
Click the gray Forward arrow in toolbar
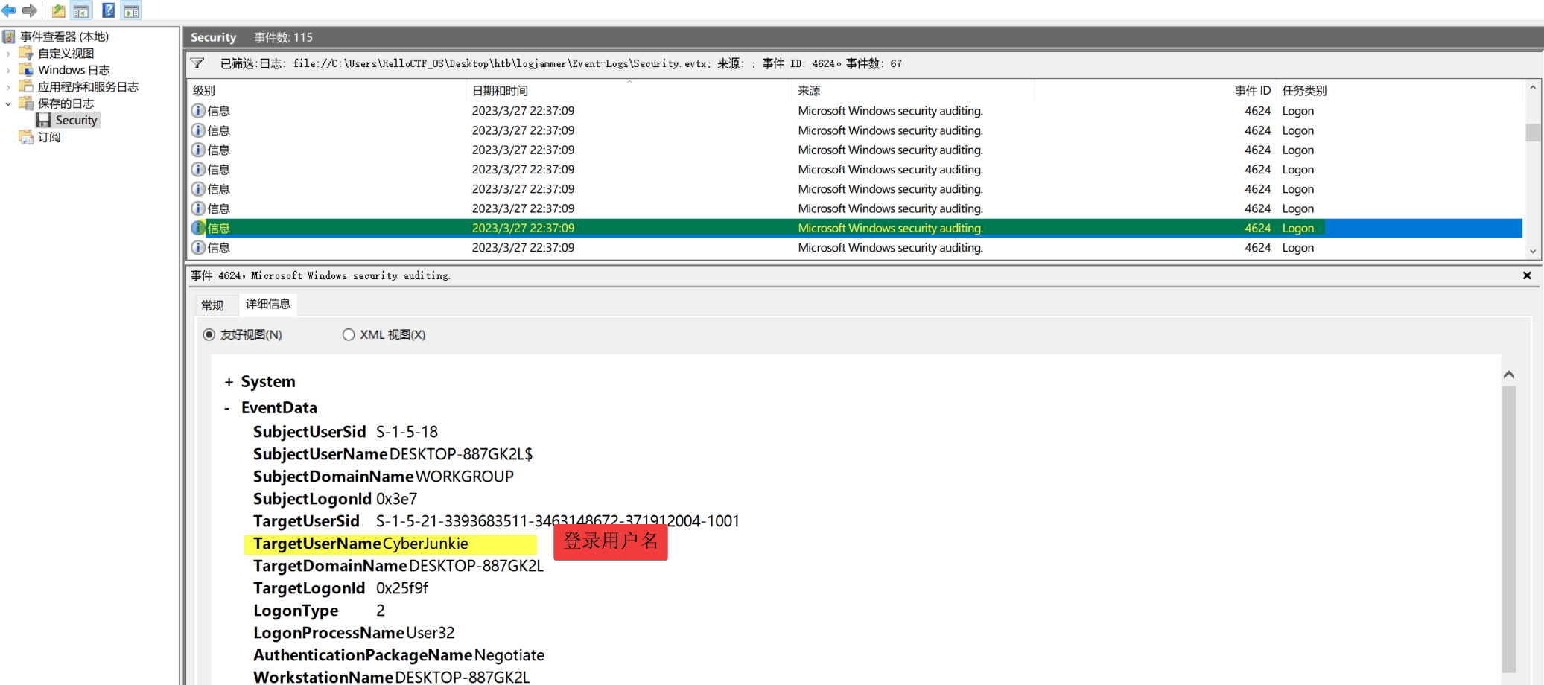click(x=30, y=10)
